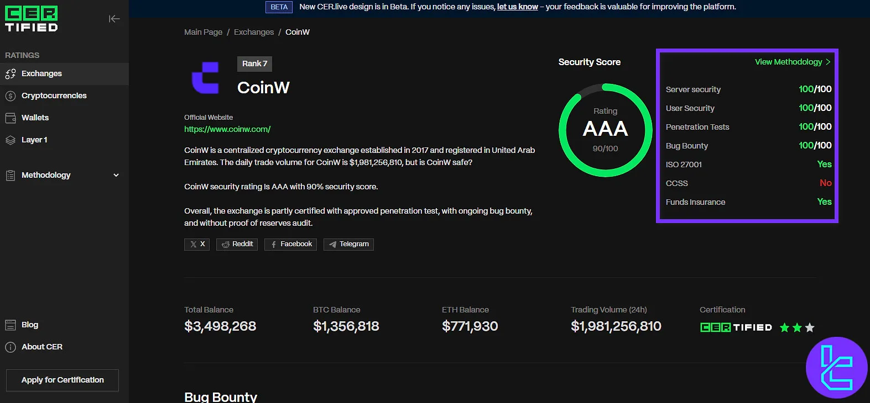Click the Trading Volume value $1,981,256,810
Viewport: 870px width, 403px height.
click(616, 326)
